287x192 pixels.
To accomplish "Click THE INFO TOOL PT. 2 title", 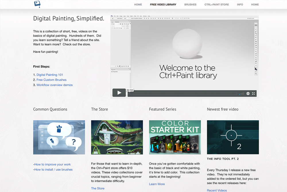I will click(x=223, y=159).
